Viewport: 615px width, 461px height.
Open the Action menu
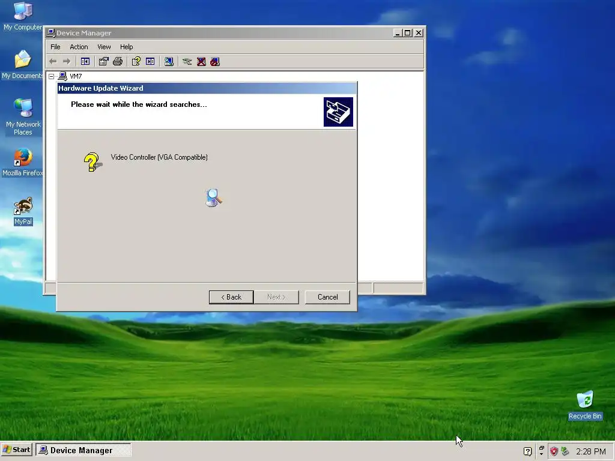[79, 47]
